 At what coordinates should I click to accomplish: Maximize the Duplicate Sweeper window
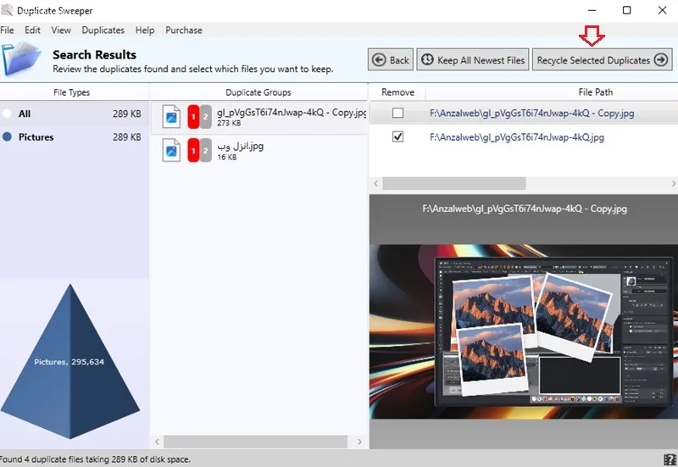pos(626,10)
